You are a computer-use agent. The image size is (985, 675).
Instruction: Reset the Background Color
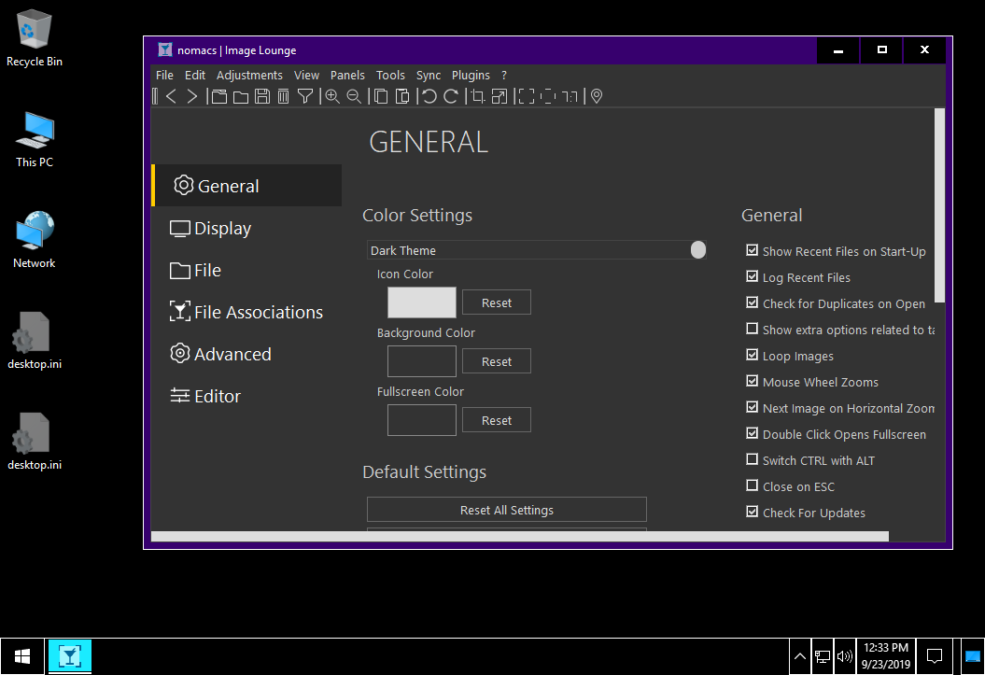(x=497, y=361)
